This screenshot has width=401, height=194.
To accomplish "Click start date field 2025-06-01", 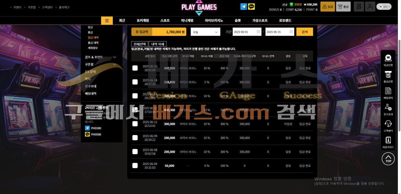I will [x=247, y=32].
